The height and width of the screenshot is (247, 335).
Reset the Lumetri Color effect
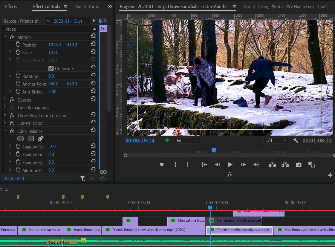(x=93, y=122)
